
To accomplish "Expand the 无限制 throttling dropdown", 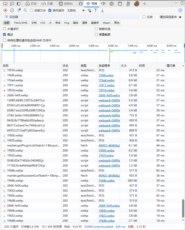I will click(83, 10).
